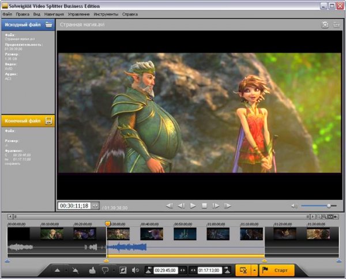Take a snapshot with the camera icon
346x279 pixels.
325,25
